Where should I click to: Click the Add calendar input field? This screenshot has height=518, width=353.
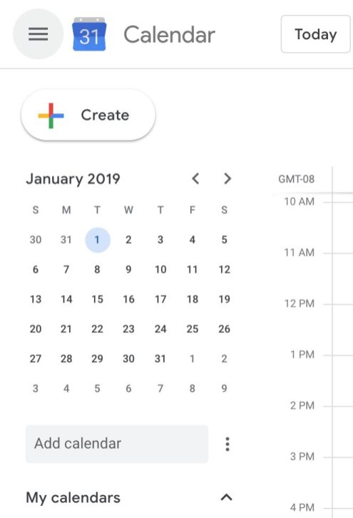[117, 444]
